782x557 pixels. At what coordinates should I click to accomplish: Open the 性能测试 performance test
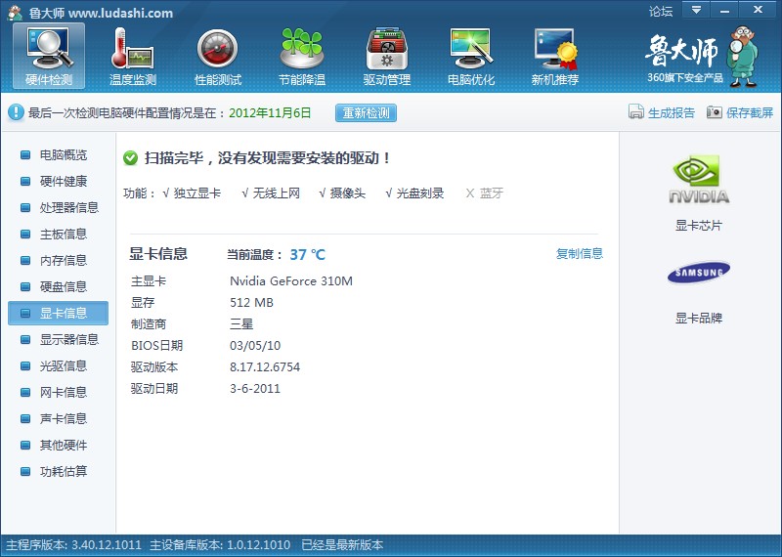pyautogui.click(x=217, y=56)
